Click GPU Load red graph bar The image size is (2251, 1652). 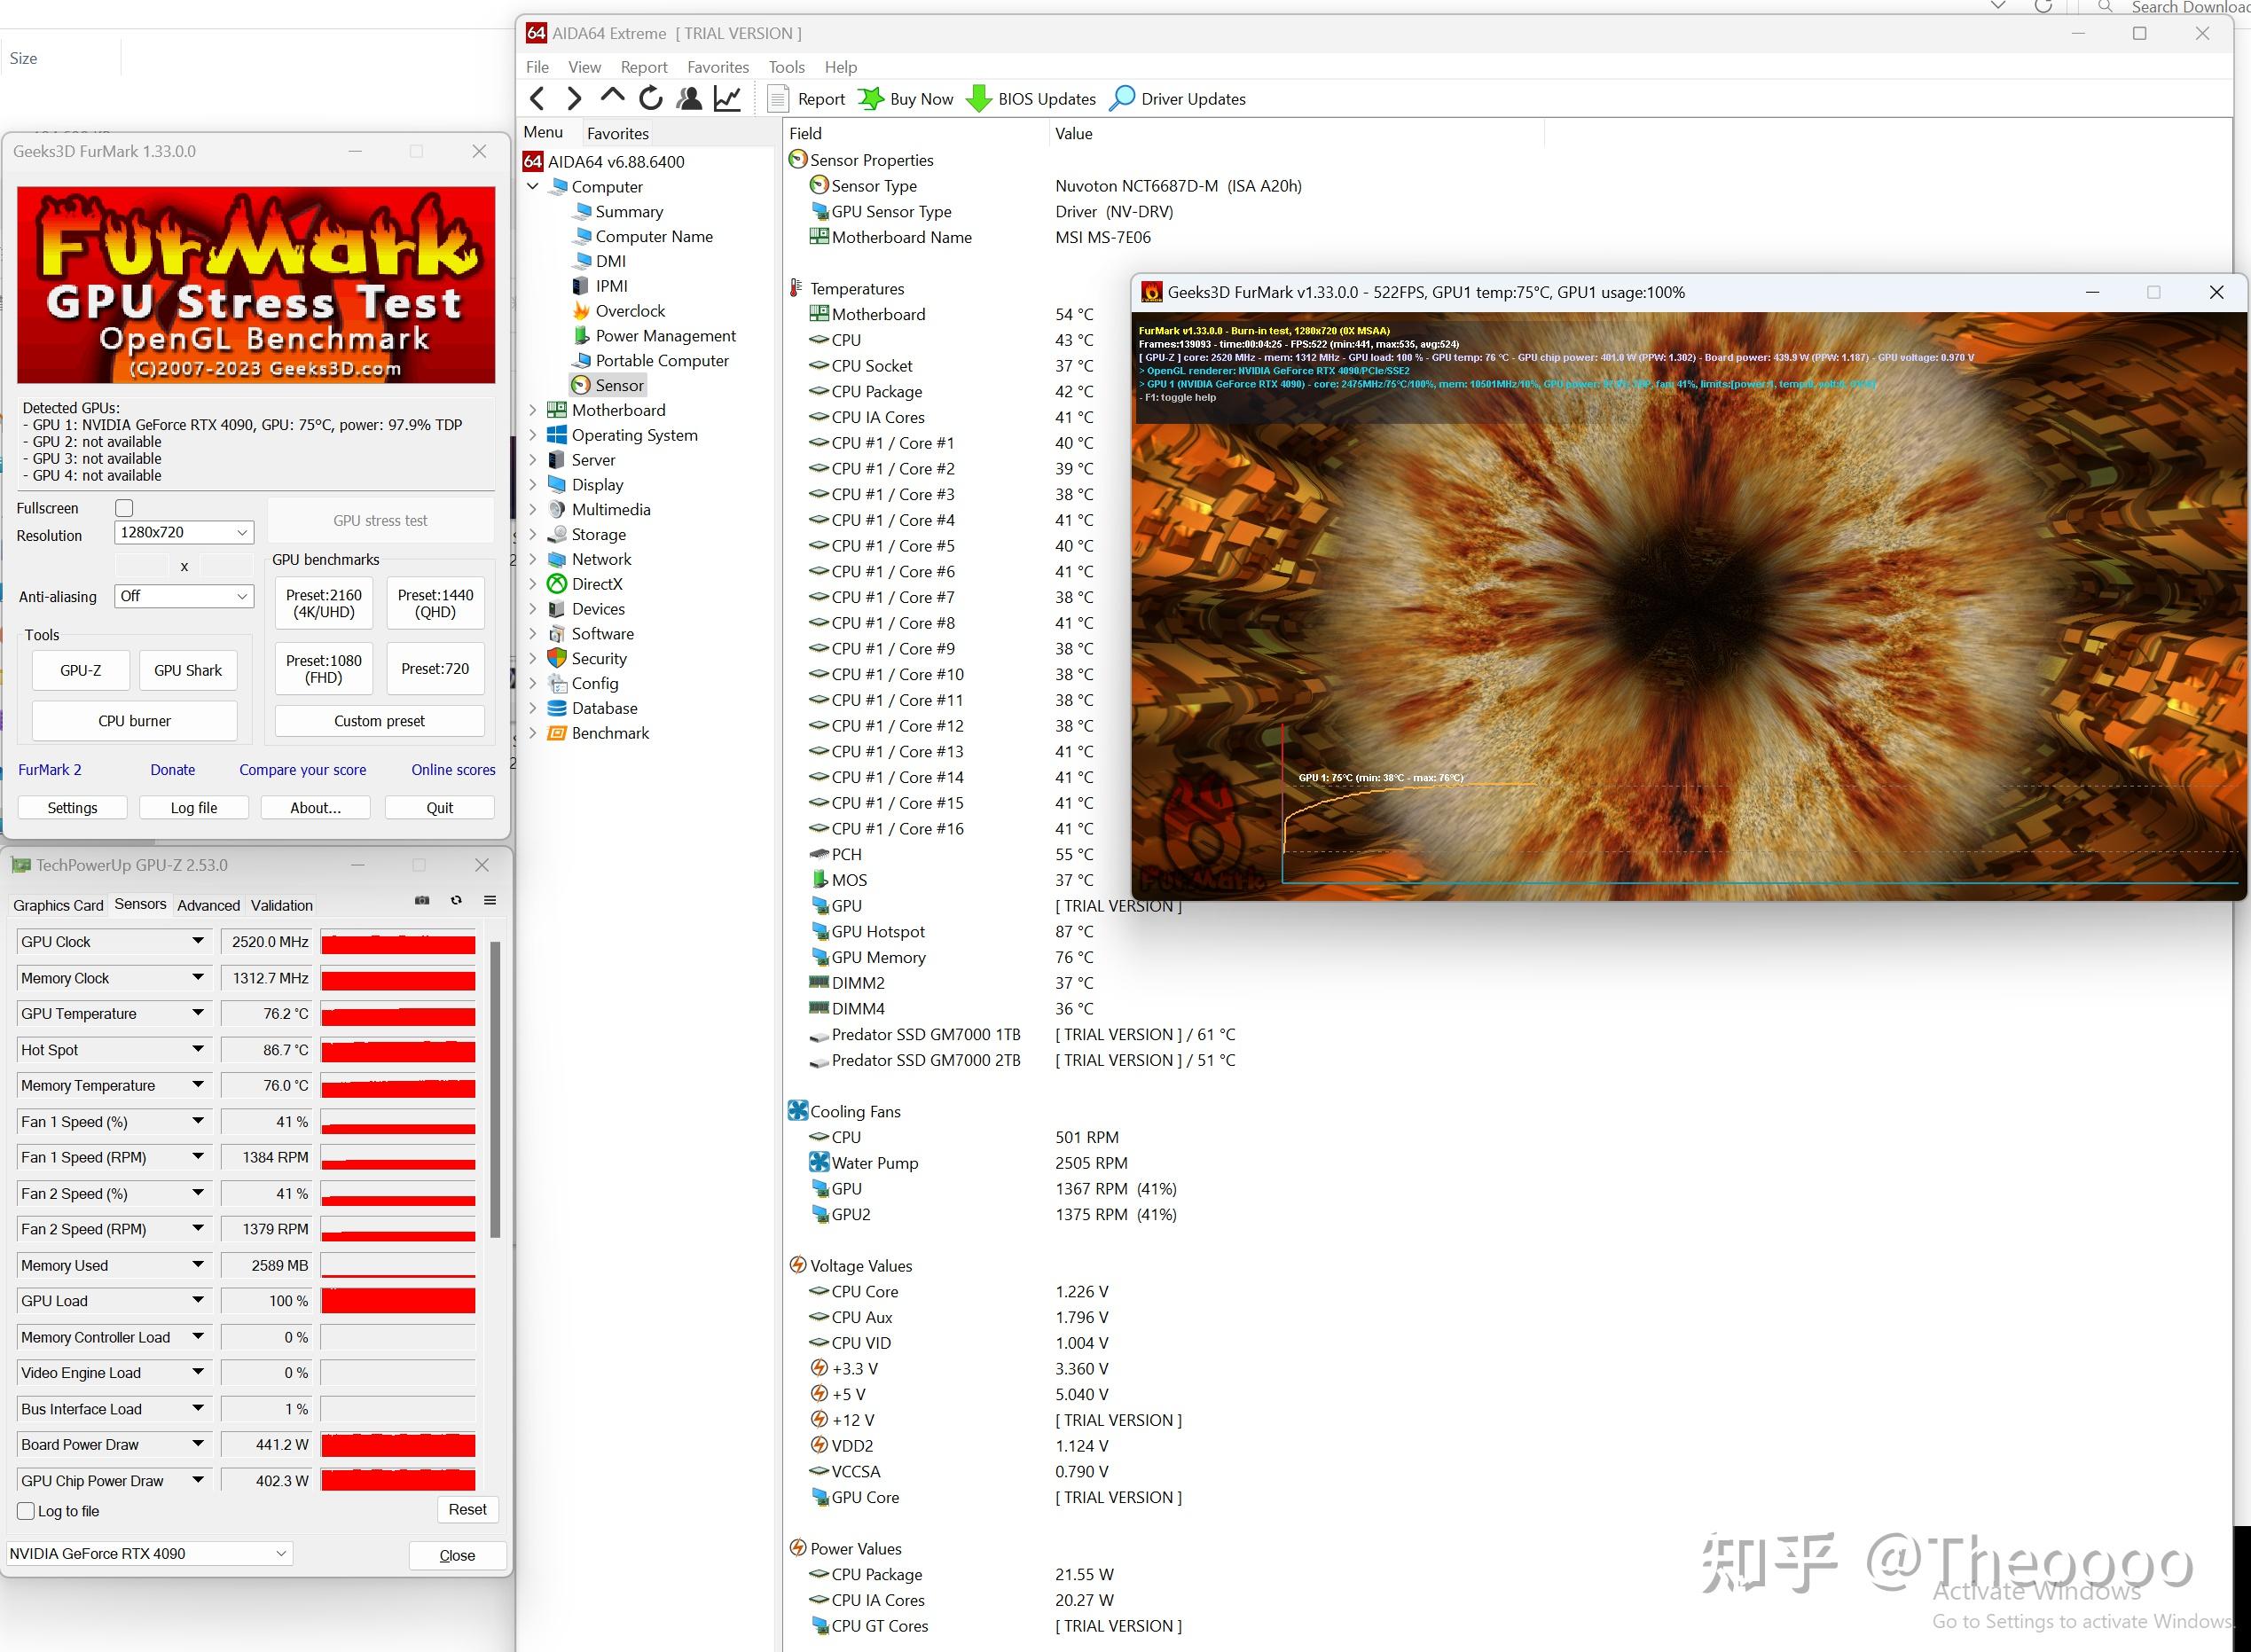[398, 1301]
